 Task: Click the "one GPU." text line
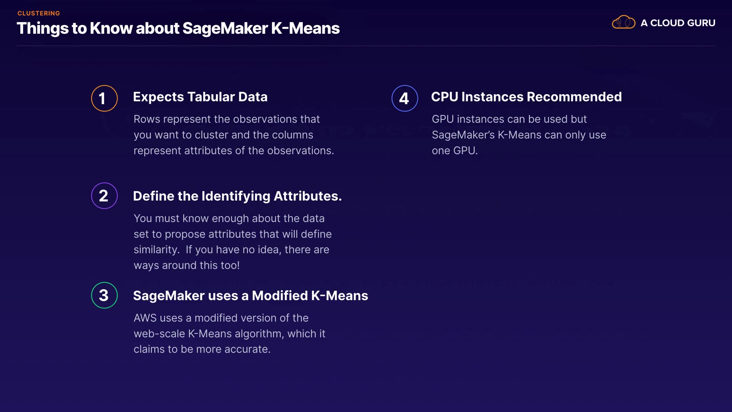coord(454,151)
